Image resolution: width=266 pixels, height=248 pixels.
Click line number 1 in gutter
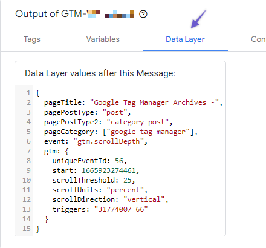pyautogui.click(x=28, y=93)
